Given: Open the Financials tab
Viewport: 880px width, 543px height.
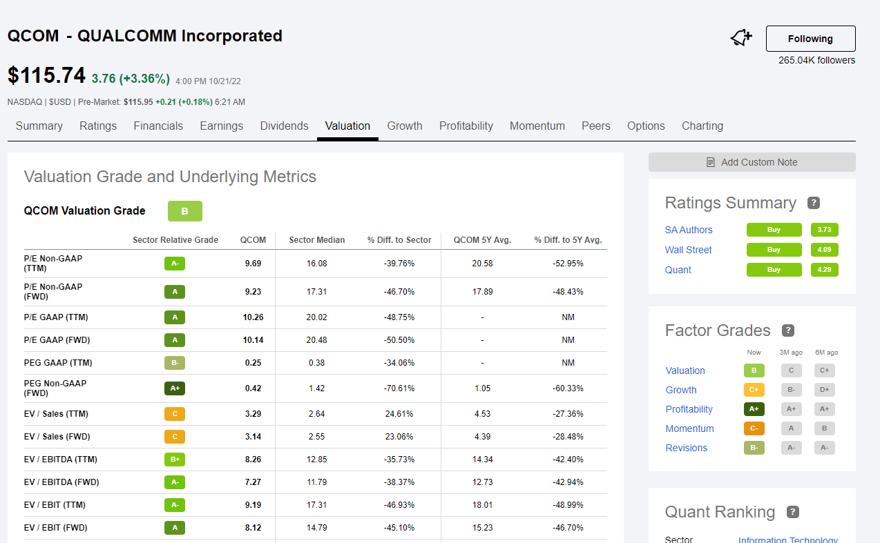Looking at the screenshot, I should coord(158,126).
